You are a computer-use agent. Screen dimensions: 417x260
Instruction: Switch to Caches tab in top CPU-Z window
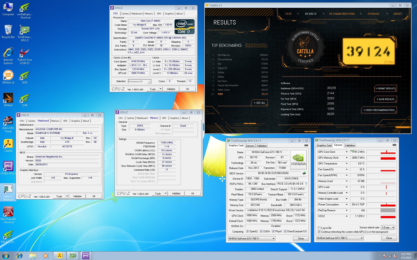(x=125, y=14)
